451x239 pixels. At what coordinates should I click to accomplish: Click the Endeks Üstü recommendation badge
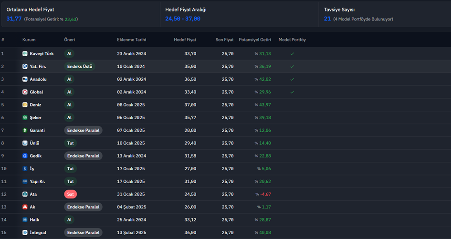pos(80,66)
